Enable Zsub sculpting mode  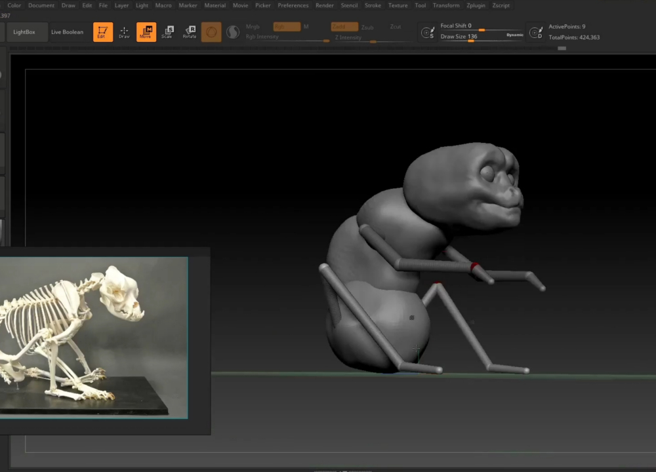click(367, 28)
